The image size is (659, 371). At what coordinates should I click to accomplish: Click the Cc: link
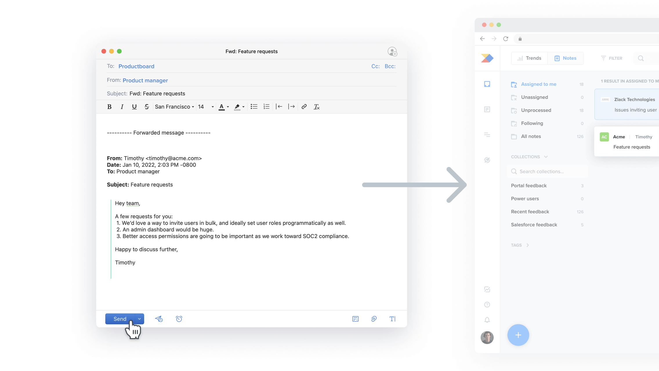pos(376,66)
